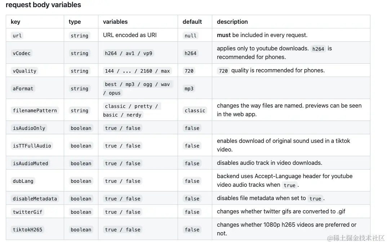Click the "classic" default value chip

click(195, 110)
